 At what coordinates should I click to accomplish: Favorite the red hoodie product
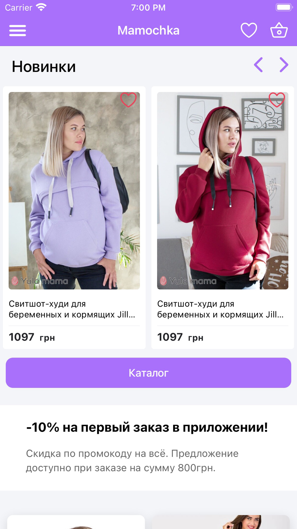(x=277, y=100)
